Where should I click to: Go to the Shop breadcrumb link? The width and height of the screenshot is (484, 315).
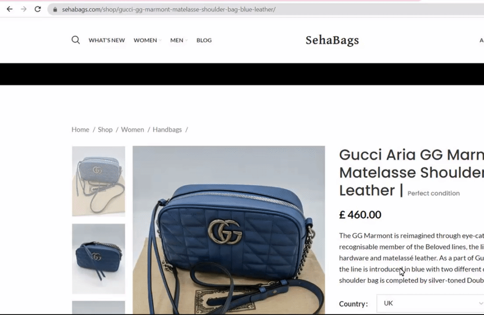[x=105, y=130]
